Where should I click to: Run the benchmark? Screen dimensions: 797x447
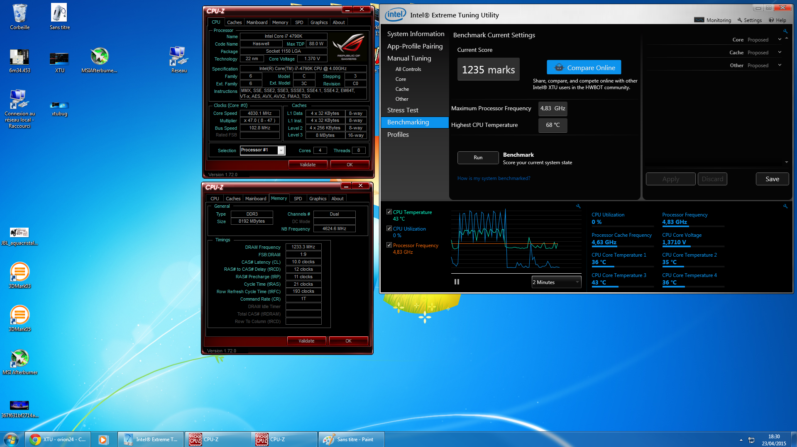coord(478,158)
